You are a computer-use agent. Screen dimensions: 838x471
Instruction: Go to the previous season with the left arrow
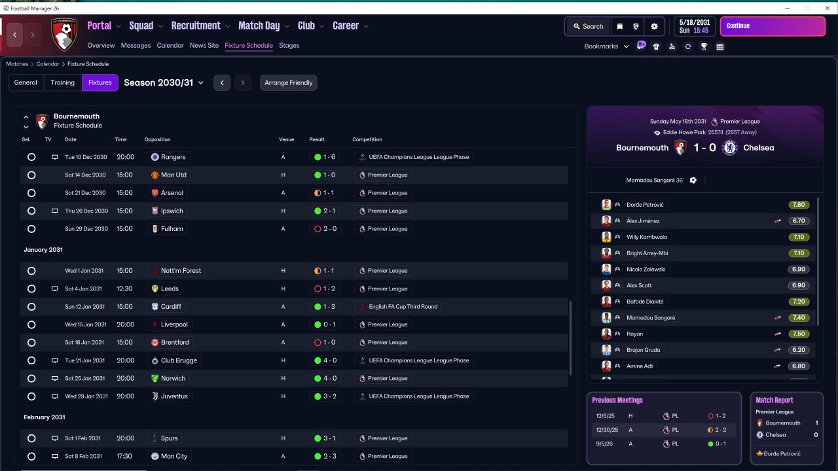pos(222,83)
